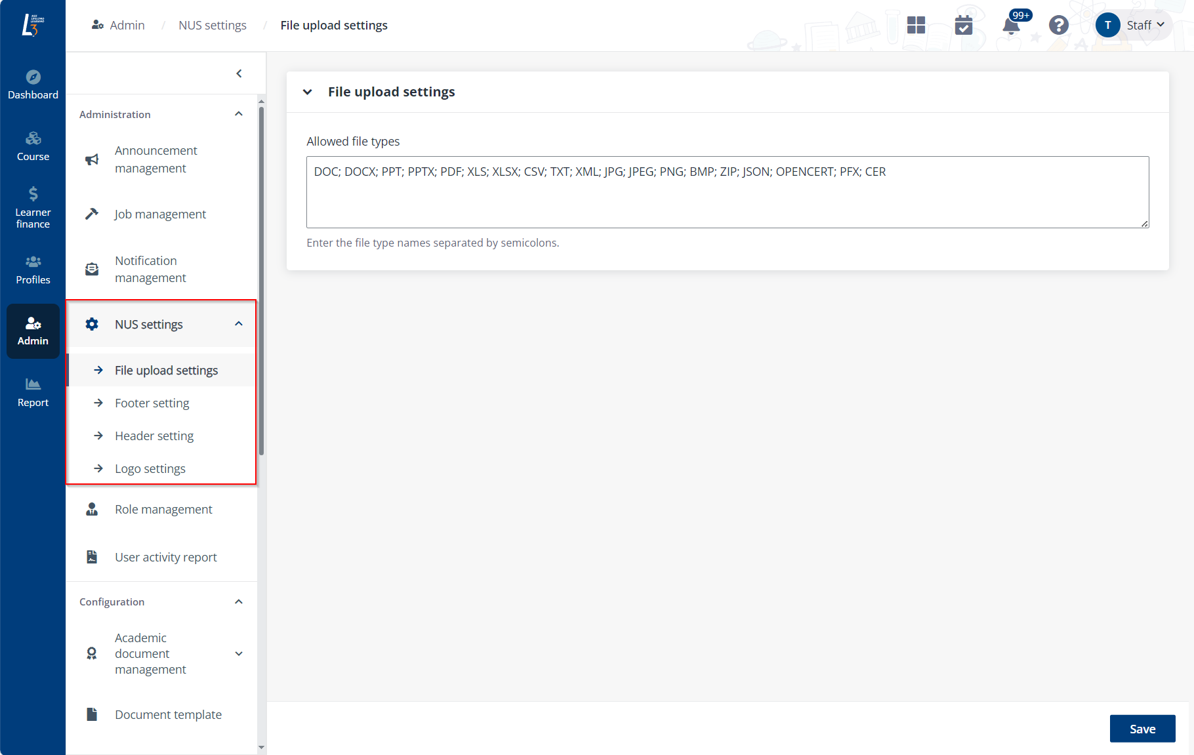Open Report section in sidebar
This screenshot has height=755, width=1194.
tap(33, 392)
